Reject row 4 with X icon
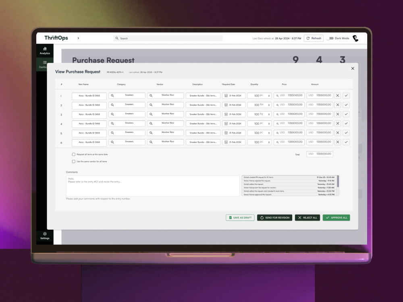The image size is (403, 302). [337, 124]
